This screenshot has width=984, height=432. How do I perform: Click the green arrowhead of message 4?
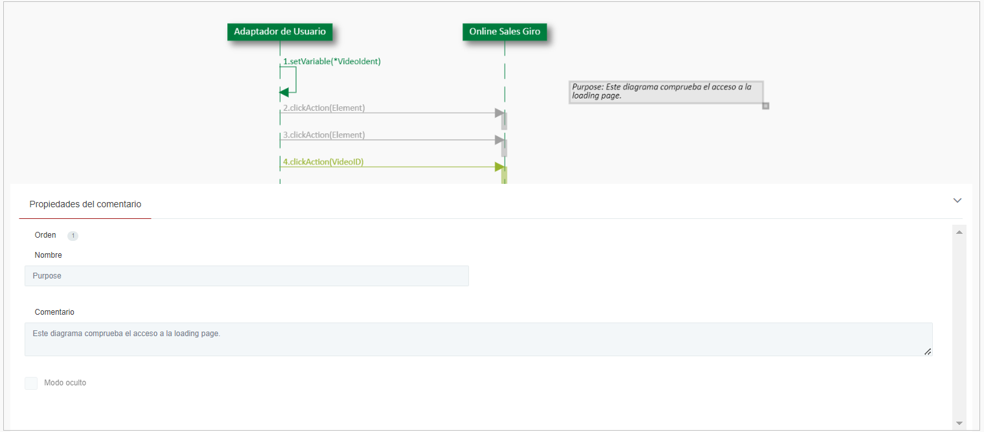tap(499, 167)
